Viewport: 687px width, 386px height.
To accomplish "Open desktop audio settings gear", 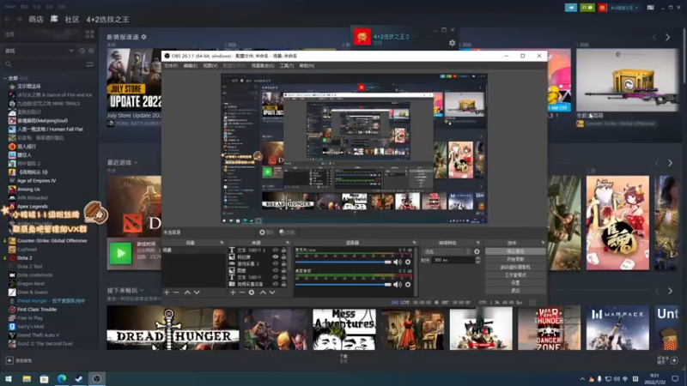I will (408, 285).
